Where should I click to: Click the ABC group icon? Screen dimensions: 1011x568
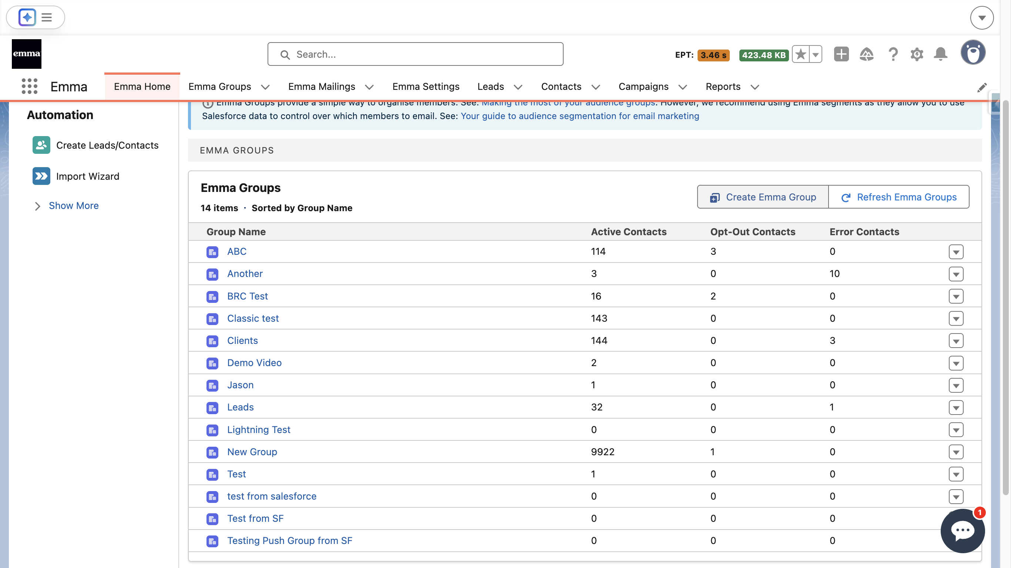tap(212, 252)
